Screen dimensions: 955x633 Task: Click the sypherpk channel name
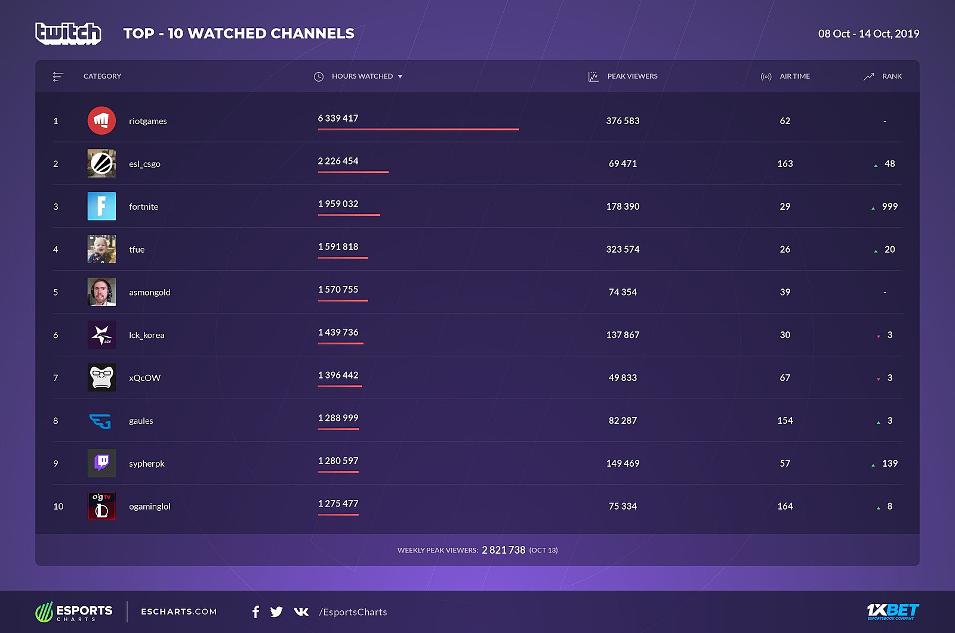click(147, 464)
